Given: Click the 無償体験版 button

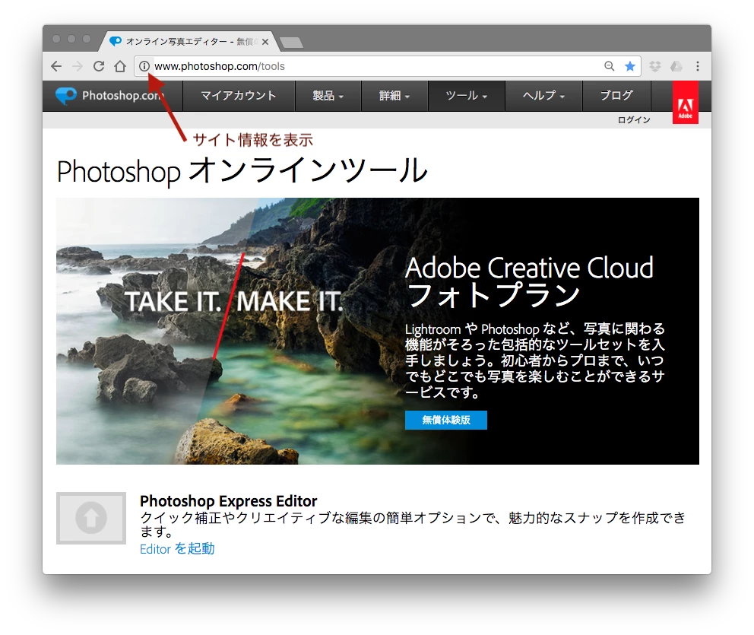Looking at the screenshot, I should click(x=445, y=420).
